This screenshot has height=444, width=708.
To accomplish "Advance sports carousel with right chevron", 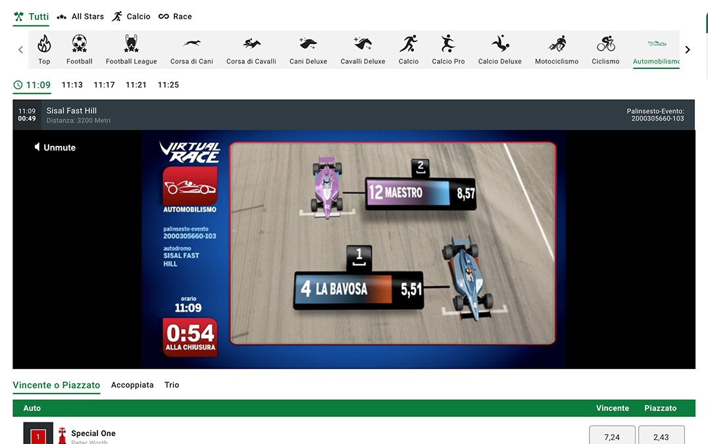I will (688, 49).
